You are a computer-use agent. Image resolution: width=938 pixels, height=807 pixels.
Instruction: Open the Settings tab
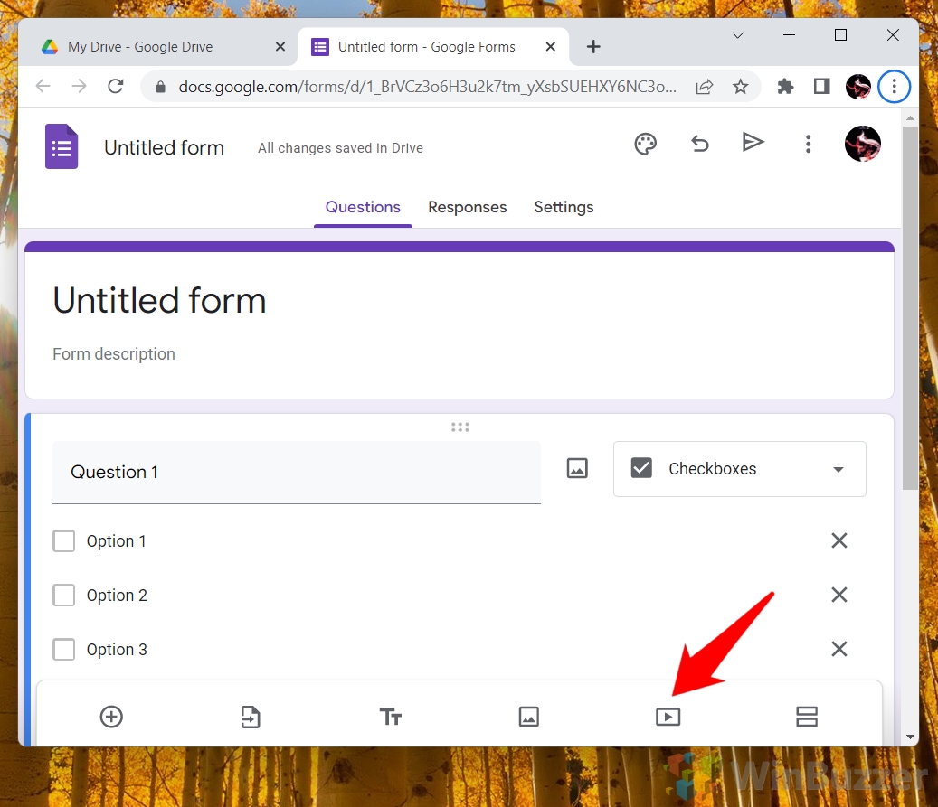[564, 207]
